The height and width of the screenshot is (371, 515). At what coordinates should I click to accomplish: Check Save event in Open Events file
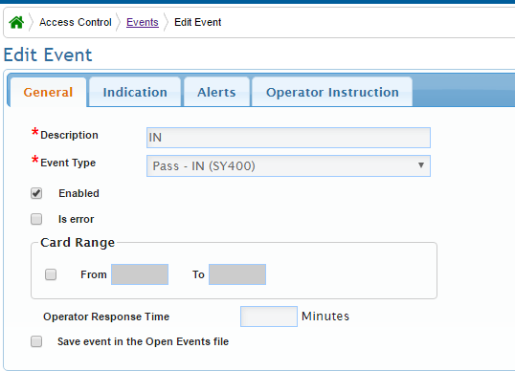click(36, 341)
